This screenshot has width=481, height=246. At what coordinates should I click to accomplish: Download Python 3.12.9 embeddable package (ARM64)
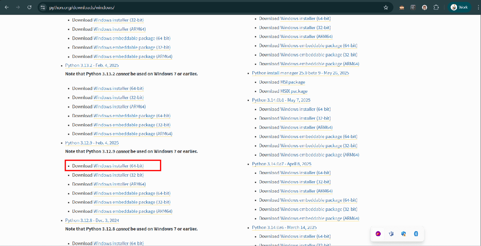point(133,211)
